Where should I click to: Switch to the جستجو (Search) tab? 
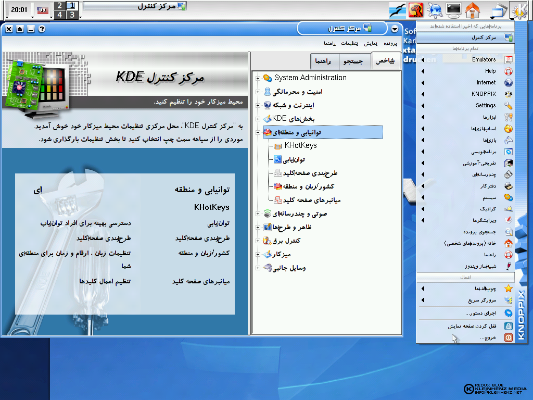click(x=353, y=61)
